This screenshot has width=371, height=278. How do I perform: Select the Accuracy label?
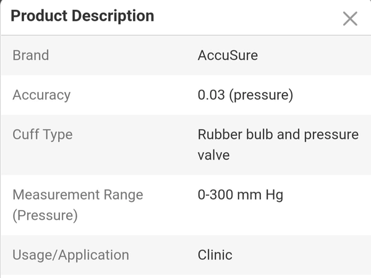pos(41,95)
